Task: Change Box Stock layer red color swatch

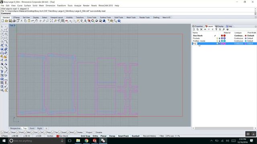Action: click(222, 36)
